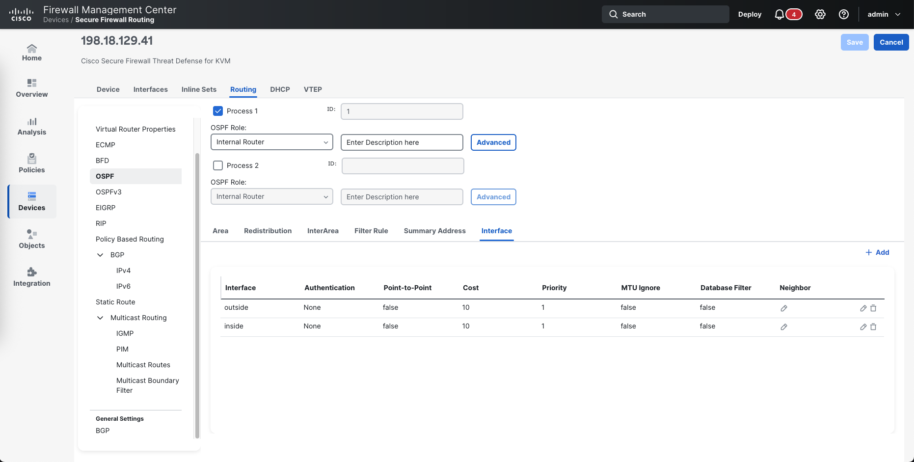This screenshot has height=462, width=914.
Task: Collapse the BGP tree node
Action: (100, 255)
